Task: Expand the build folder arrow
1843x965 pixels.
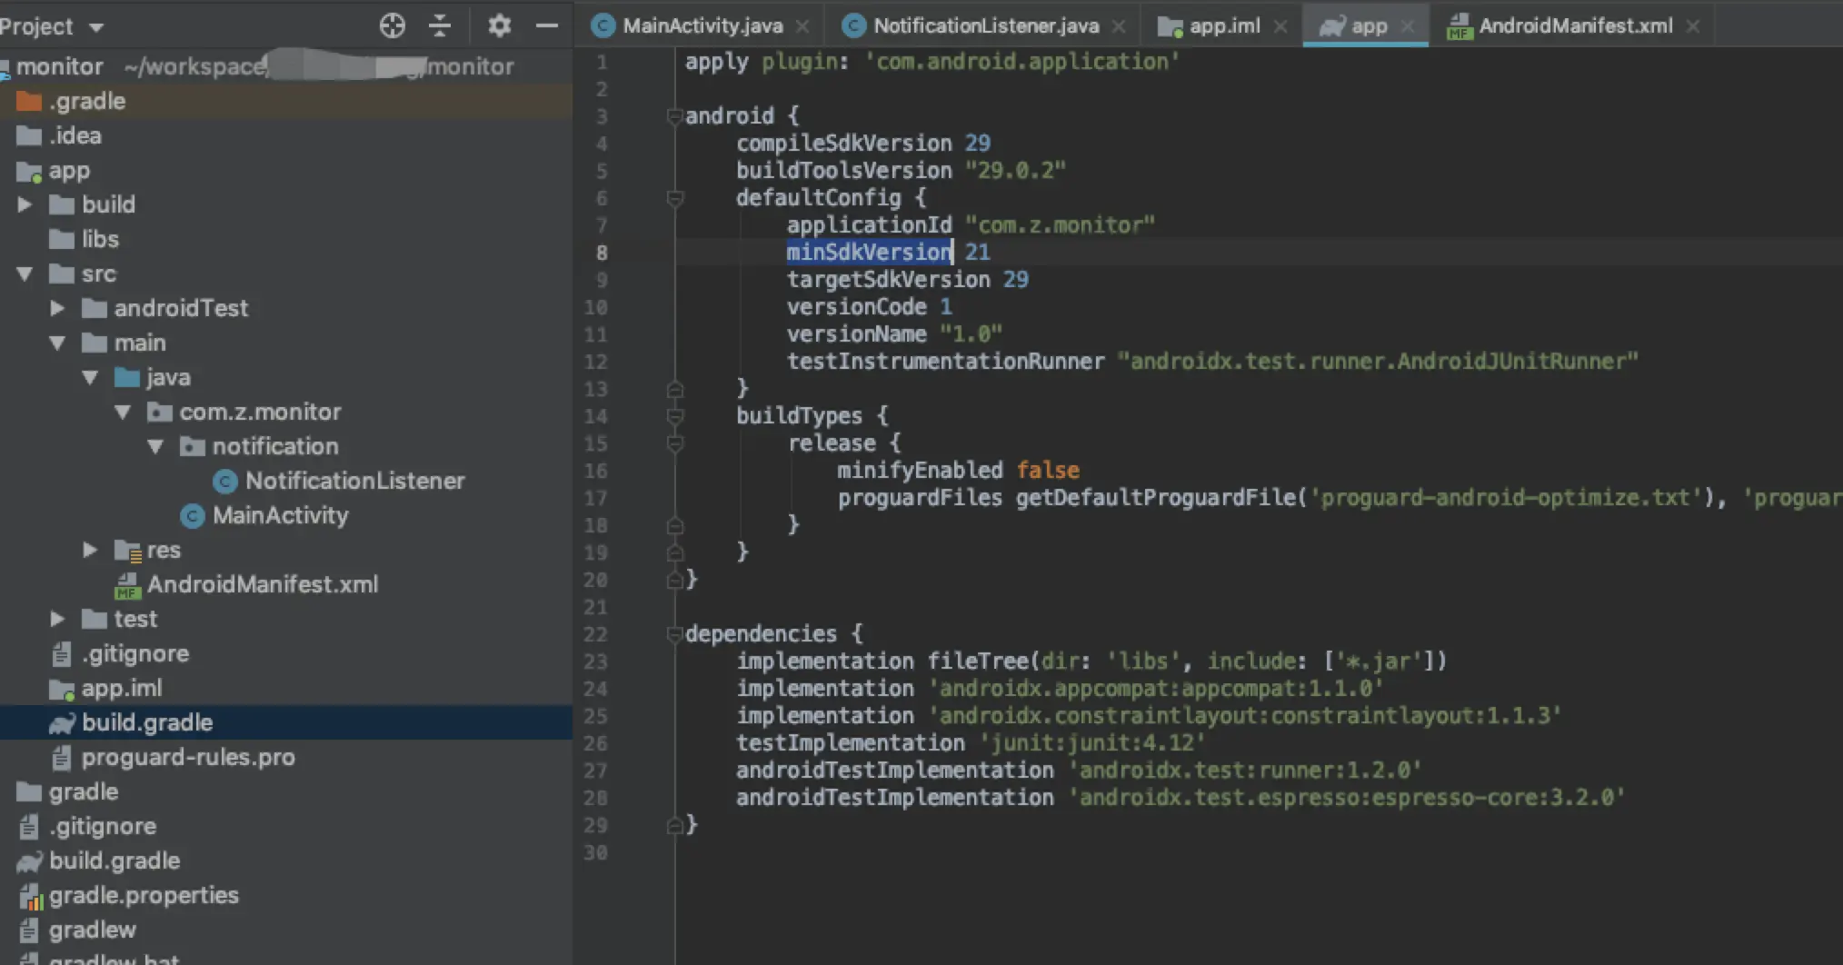Action: click(x=25, y=204)
